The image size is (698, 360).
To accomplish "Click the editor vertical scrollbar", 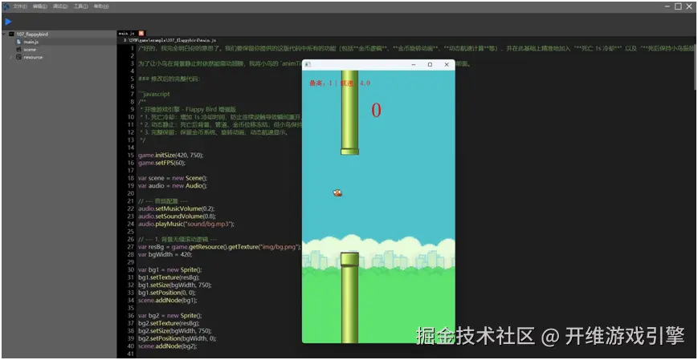I will 695,67.
